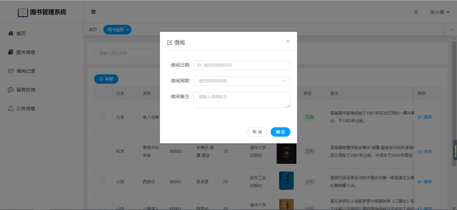This screenshot has width=457, height=210.
Task: Toggle fullscreen with the expand icon
Action: [x=416, y=12]
